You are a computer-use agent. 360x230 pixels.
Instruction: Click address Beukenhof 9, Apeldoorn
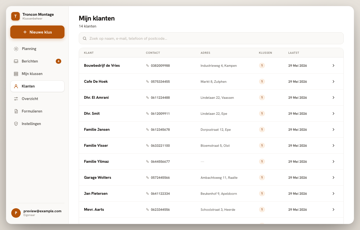click(x=219, y=193)
